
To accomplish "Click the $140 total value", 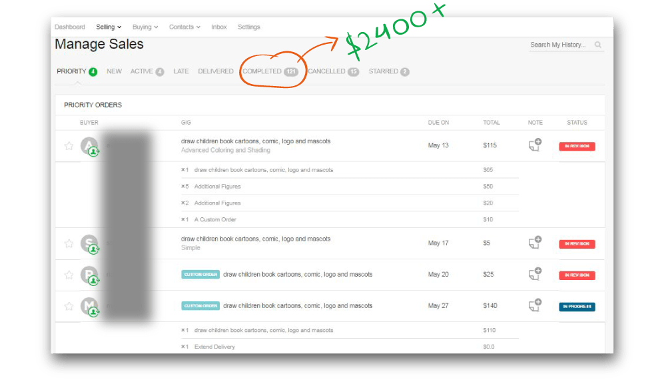I will pyautogui.click(x=490, y=305).
